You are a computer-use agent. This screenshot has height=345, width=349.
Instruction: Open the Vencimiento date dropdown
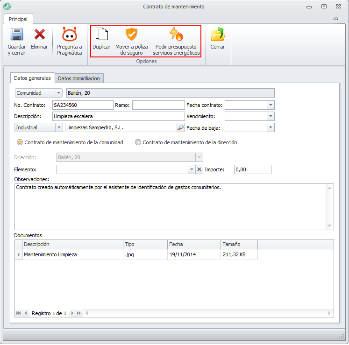[x=271, y=116]
